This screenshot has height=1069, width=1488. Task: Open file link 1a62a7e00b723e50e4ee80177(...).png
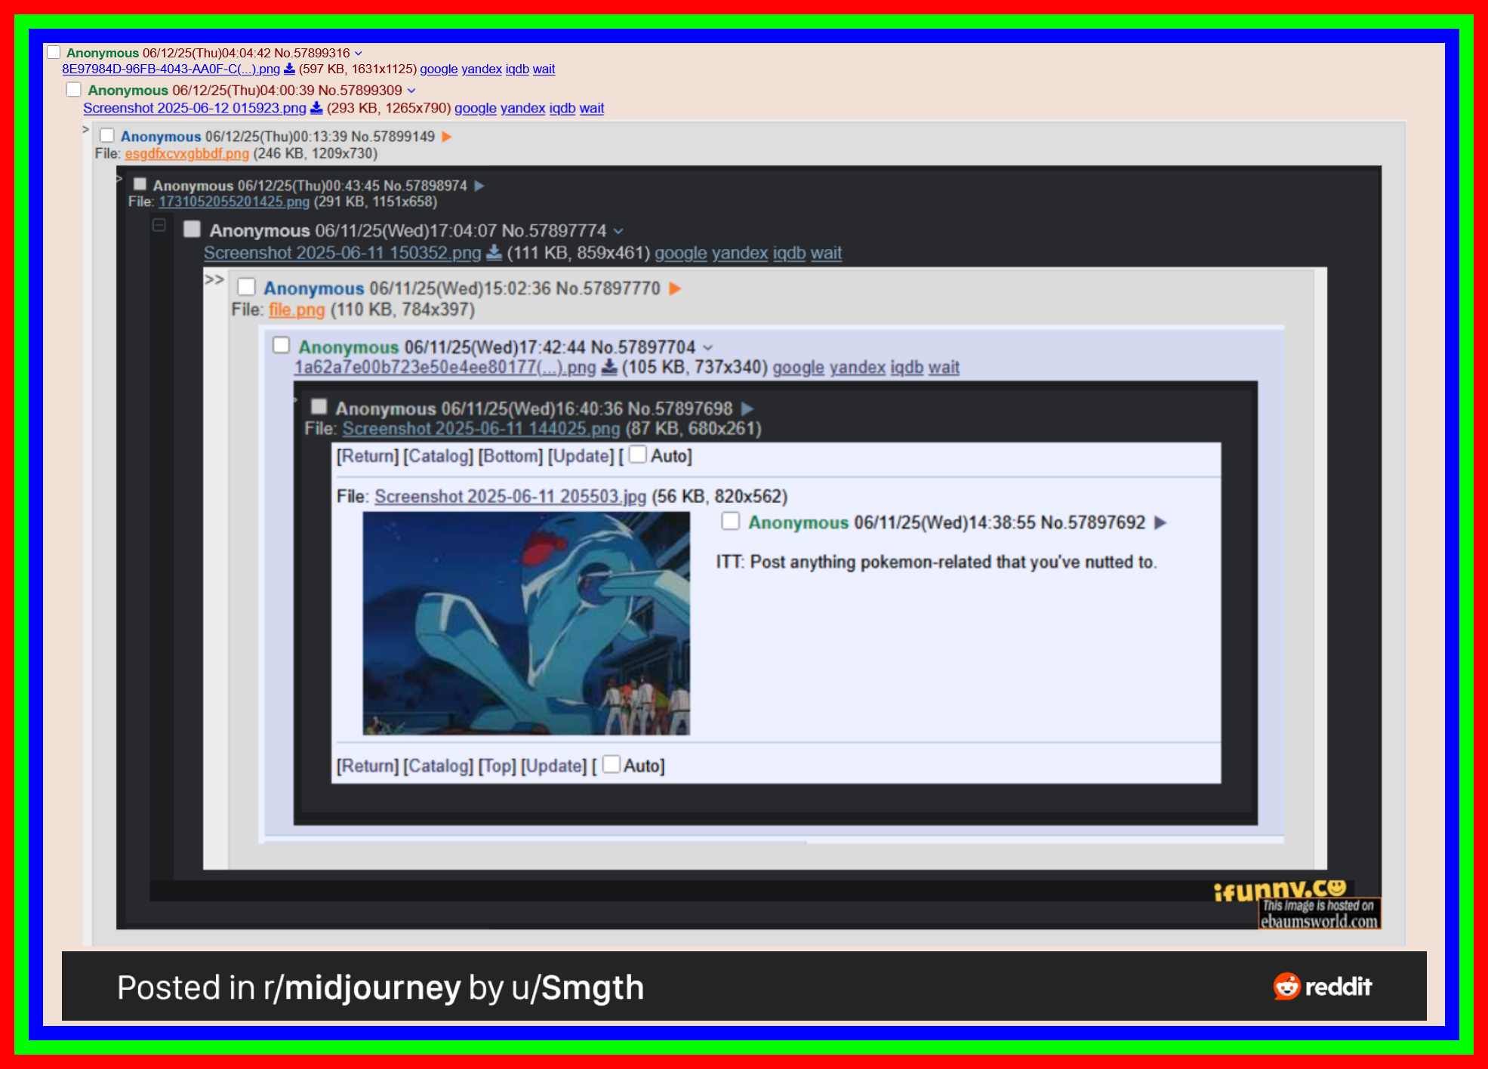445,368
